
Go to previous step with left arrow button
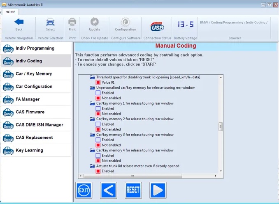109,190
